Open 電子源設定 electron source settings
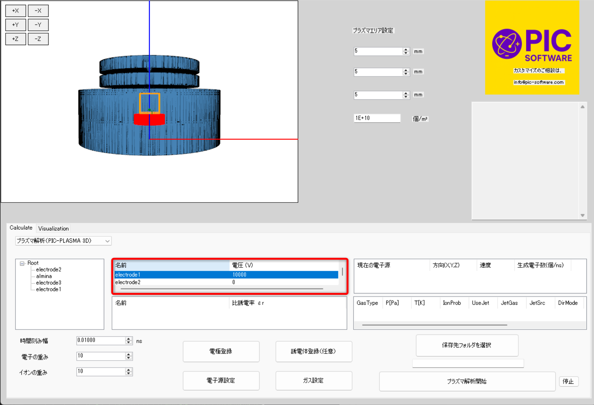 click(221, 381)
